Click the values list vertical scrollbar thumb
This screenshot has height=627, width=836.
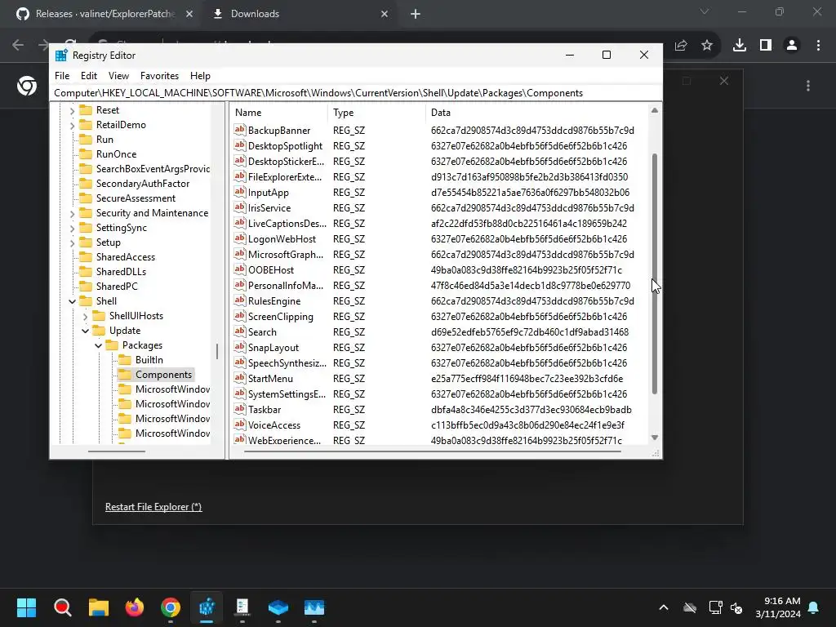pos(654,274)
